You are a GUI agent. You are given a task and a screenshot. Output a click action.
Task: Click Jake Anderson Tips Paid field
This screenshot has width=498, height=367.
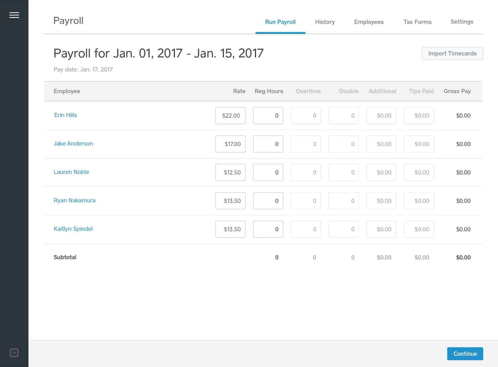[x=419, y=144]
